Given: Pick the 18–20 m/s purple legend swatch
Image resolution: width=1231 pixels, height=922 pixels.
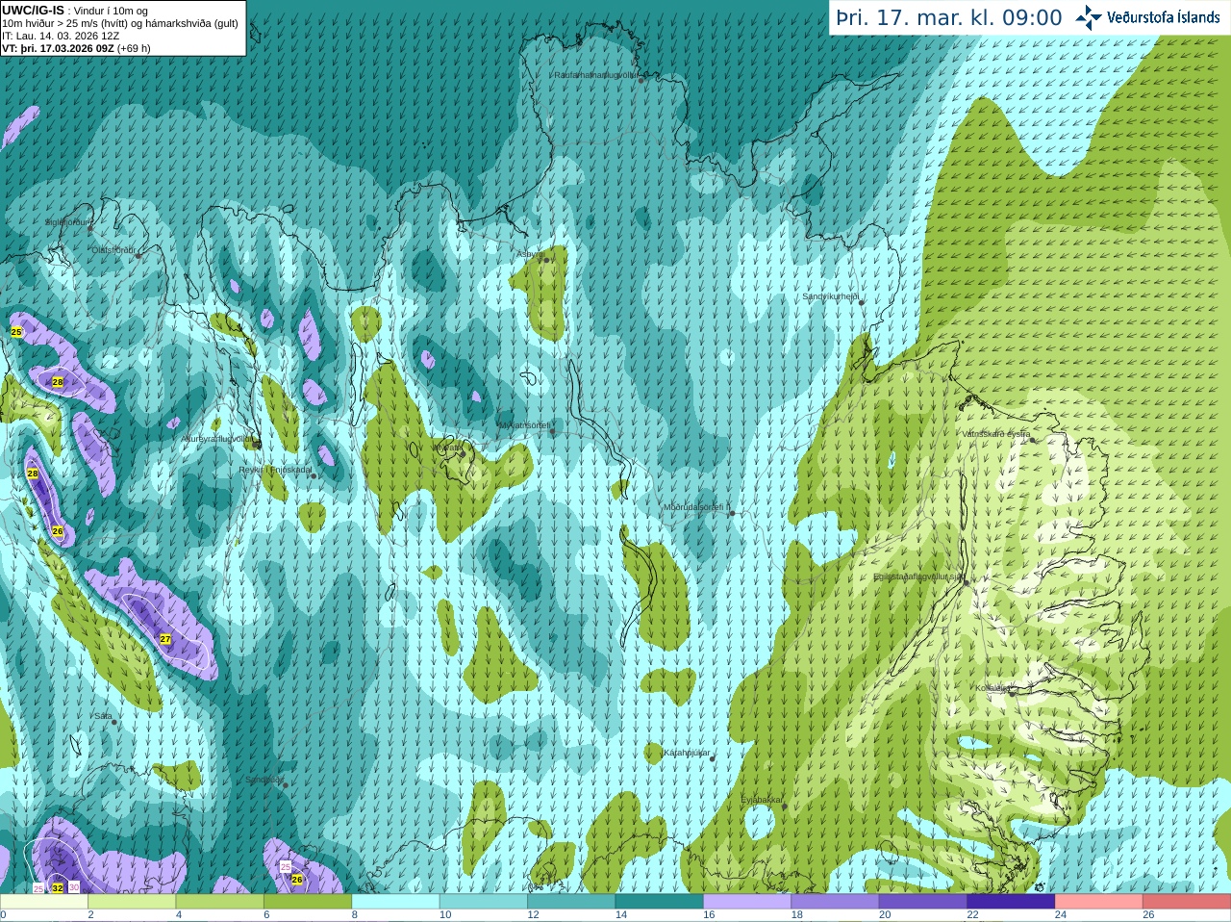Looking at the screenshot, I should 835,902.
